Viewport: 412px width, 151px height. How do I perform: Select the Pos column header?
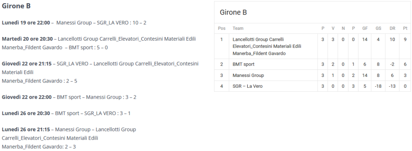pyautogui.click(x=222, y=29)
